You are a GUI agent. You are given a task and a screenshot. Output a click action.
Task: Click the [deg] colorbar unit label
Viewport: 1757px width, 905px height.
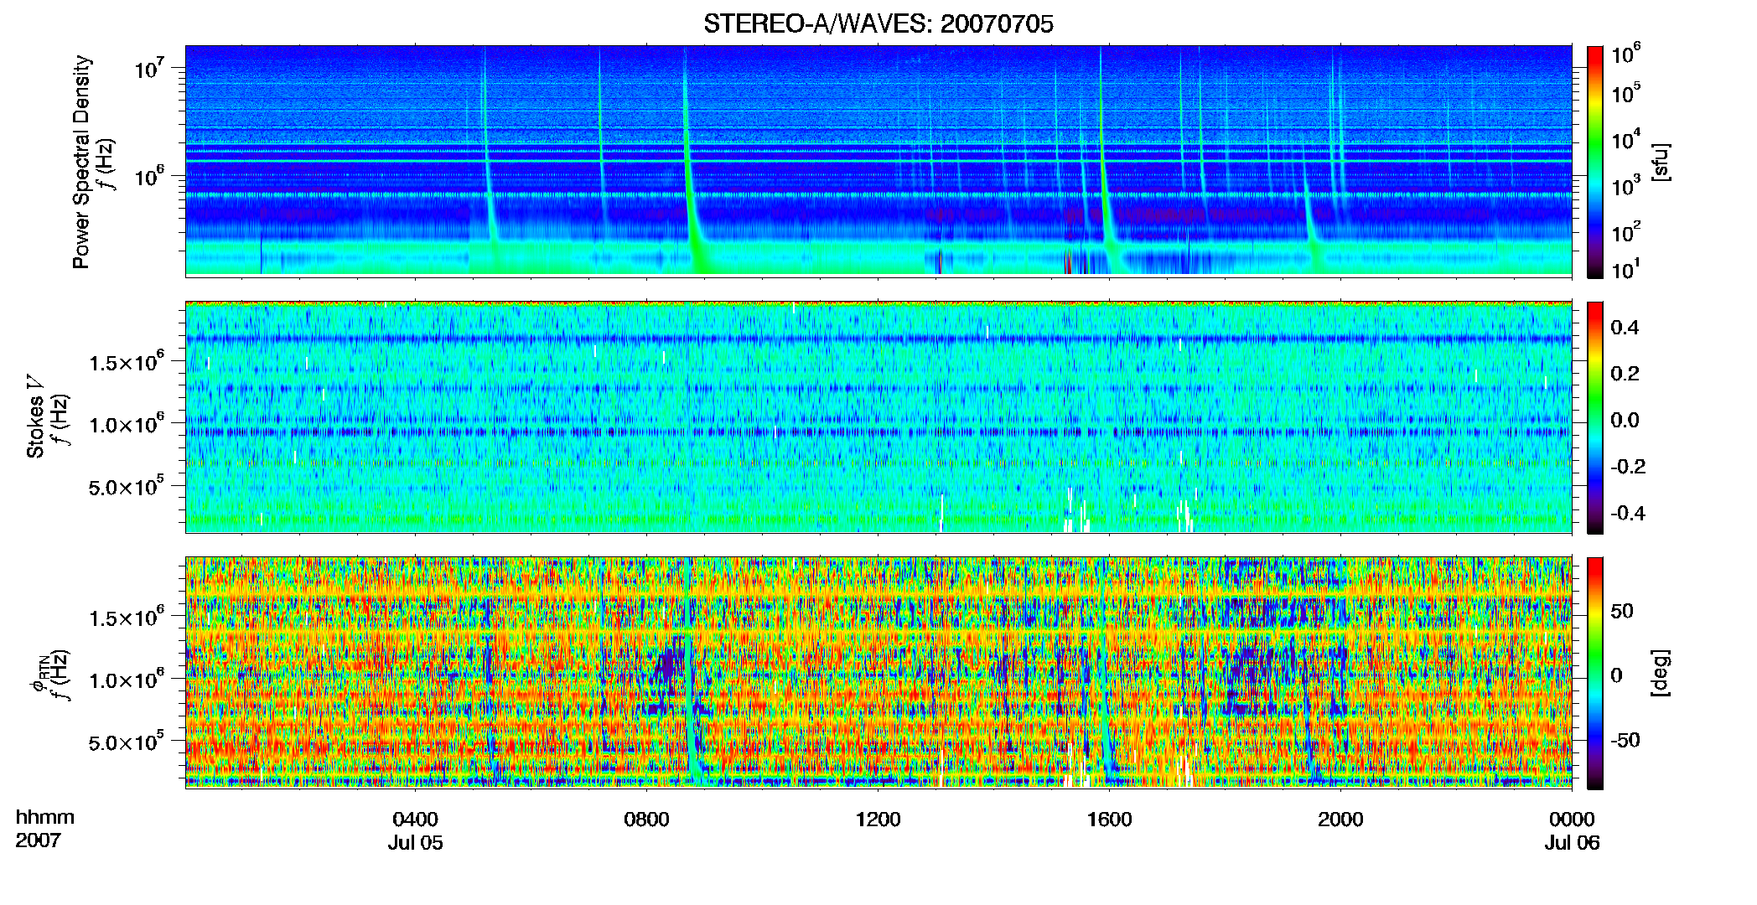1661,672
